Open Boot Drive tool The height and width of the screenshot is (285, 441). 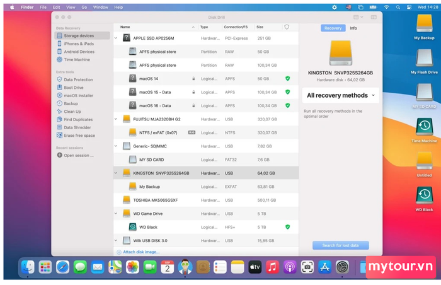click(74, 88)
